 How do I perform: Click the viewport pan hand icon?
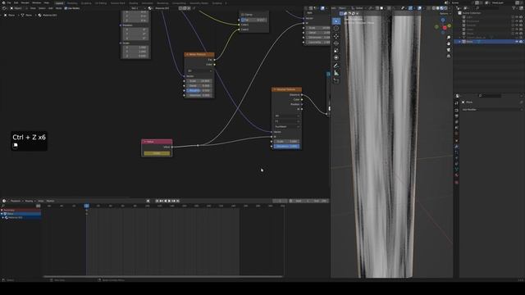point(449,43)
